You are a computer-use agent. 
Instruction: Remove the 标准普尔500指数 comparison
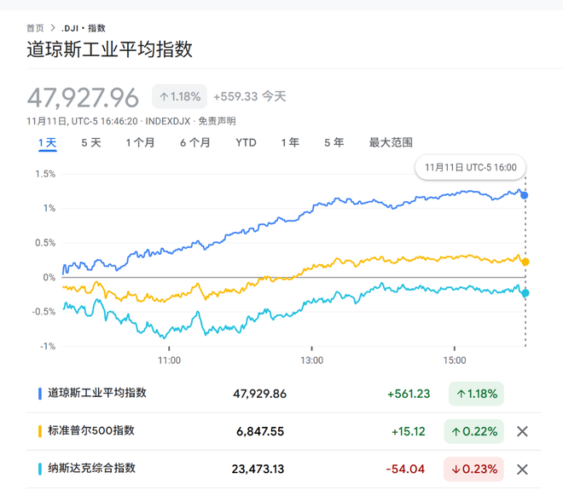(523, 431)
